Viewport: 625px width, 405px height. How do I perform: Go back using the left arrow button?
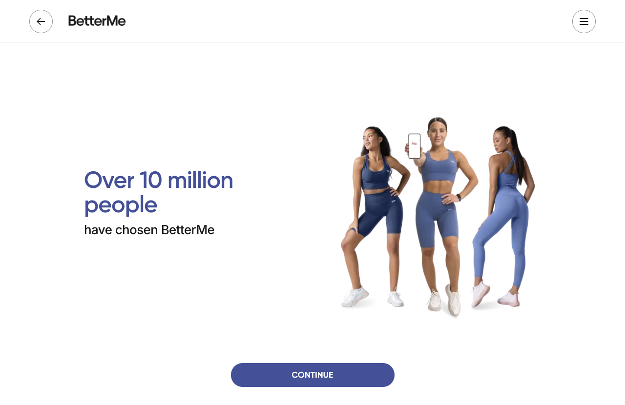(41, 21)
